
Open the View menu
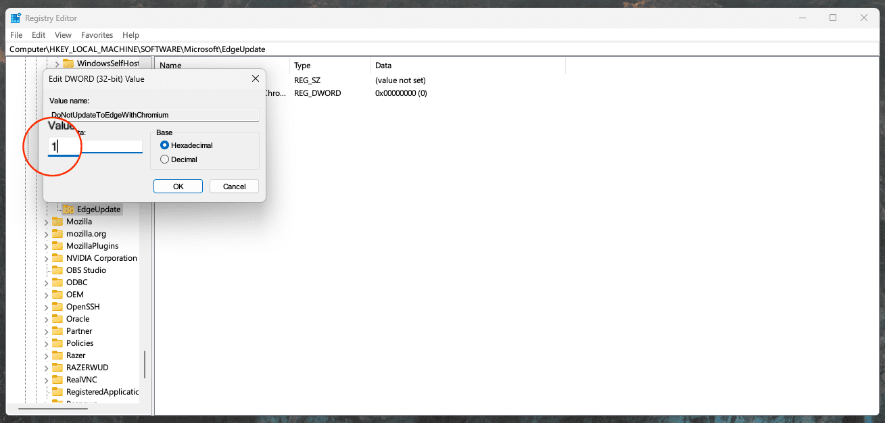tap(63, 34)
